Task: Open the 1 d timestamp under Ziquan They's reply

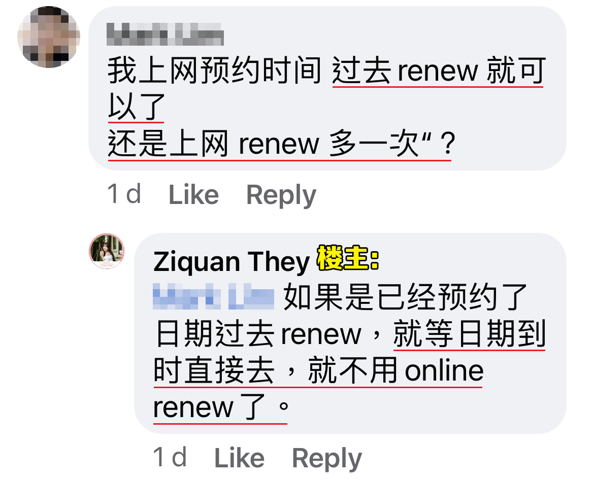Action: click(x=170, y=457)
